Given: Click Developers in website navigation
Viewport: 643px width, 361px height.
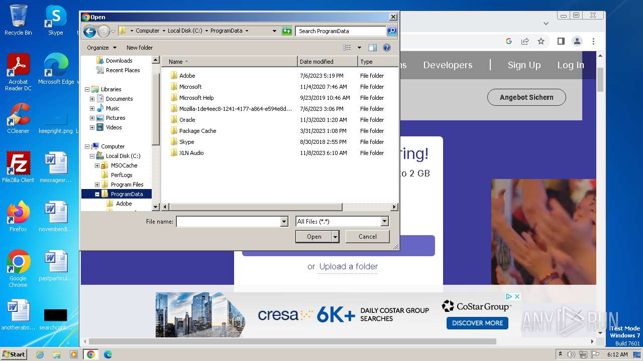Looking at the screenshot, I should 448,65.
